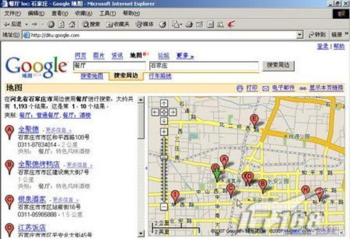The height and width of the screenshot is (239, 350).
Task: Switch to the 行车路线 tab
Action: [160, 76]
